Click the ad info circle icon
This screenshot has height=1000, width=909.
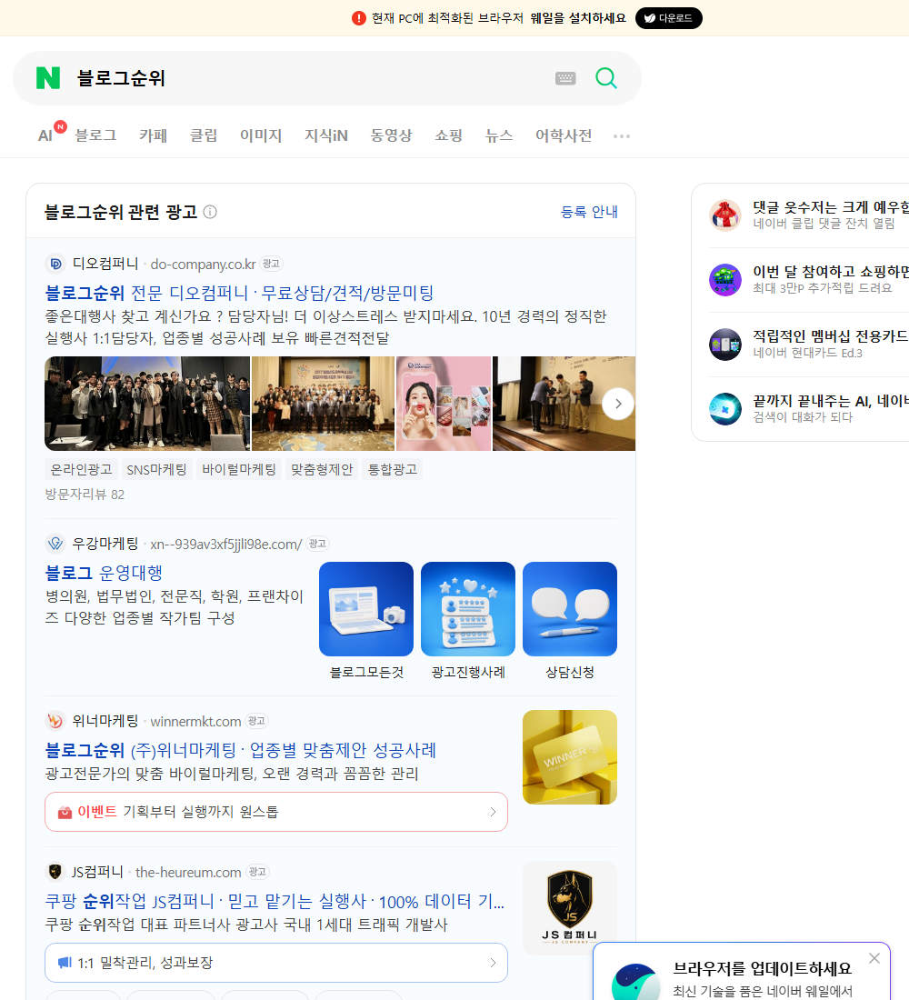coord(210,212)
